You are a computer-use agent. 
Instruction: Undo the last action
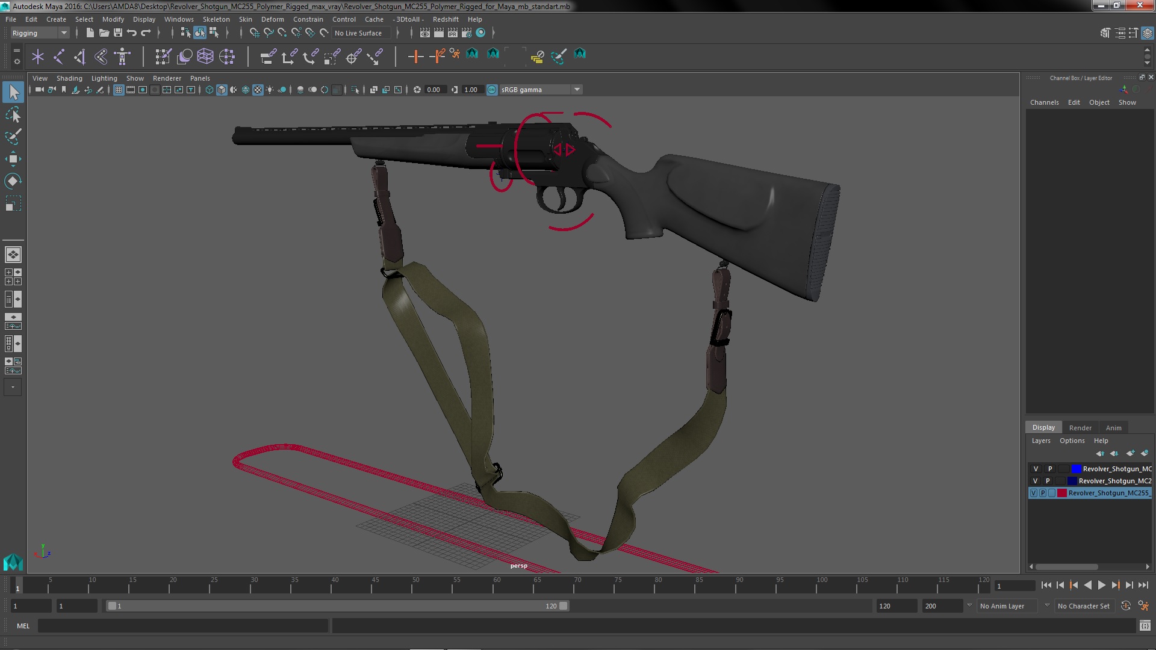(132, 33)
